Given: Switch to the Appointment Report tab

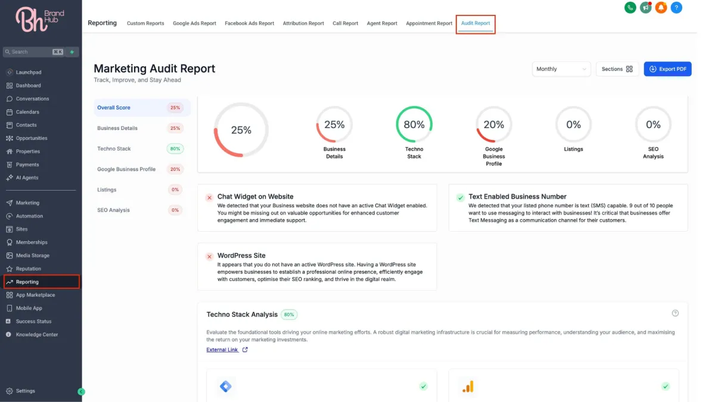Looking at the screenshot, I should 429,23.
